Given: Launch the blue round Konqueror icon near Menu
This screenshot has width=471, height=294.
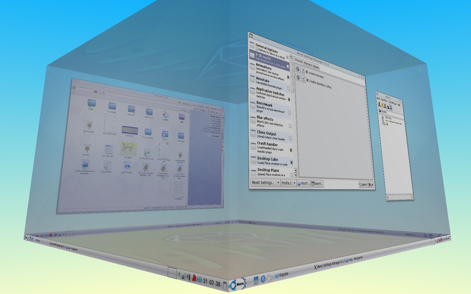Looking at the screenshot, I should (x=263, y=279).
